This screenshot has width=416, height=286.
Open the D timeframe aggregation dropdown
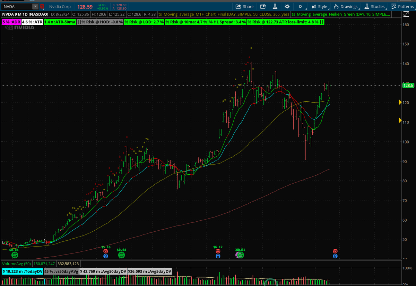coord(301,7)
